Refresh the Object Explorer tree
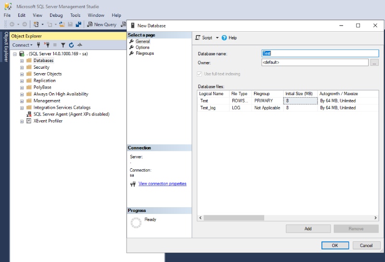This screenshot has height=262, width=385. (x=71, y=45)
